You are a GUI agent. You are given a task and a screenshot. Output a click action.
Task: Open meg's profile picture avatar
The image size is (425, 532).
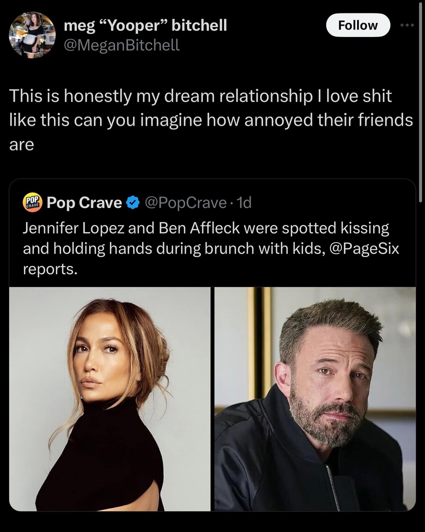pyautogui.click(x=32, y=35)
